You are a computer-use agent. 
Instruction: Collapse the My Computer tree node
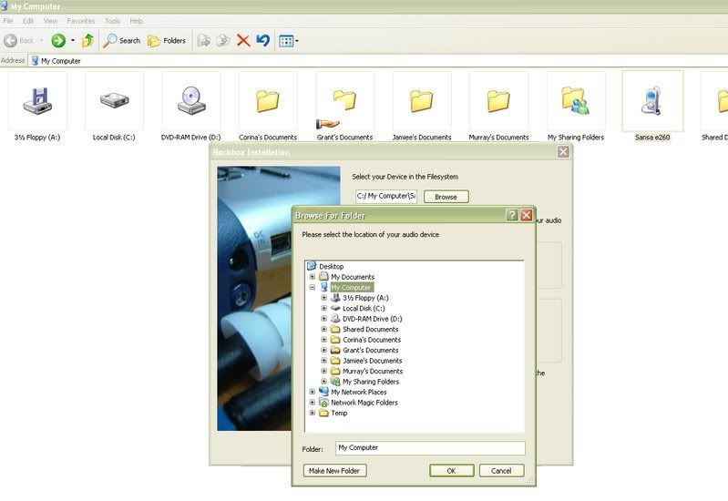[x=313, y=287]
